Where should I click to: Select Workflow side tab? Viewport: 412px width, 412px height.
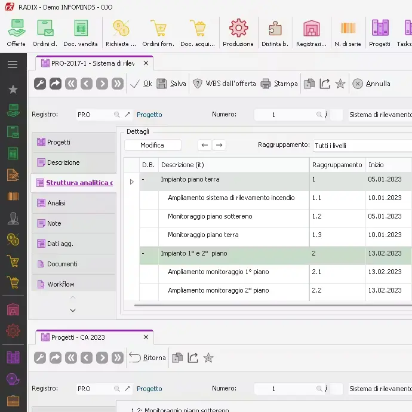(x=74, y=284)
